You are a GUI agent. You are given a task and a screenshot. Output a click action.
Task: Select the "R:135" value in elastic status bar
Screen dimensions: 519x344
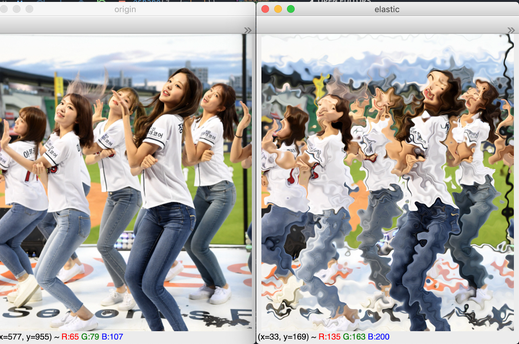click(330, 337)
